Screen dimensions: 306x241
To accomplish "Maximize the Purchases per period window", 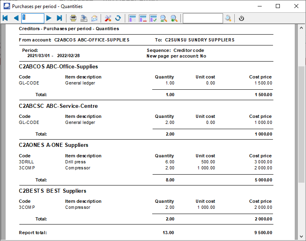I will [x=278, y=6].
